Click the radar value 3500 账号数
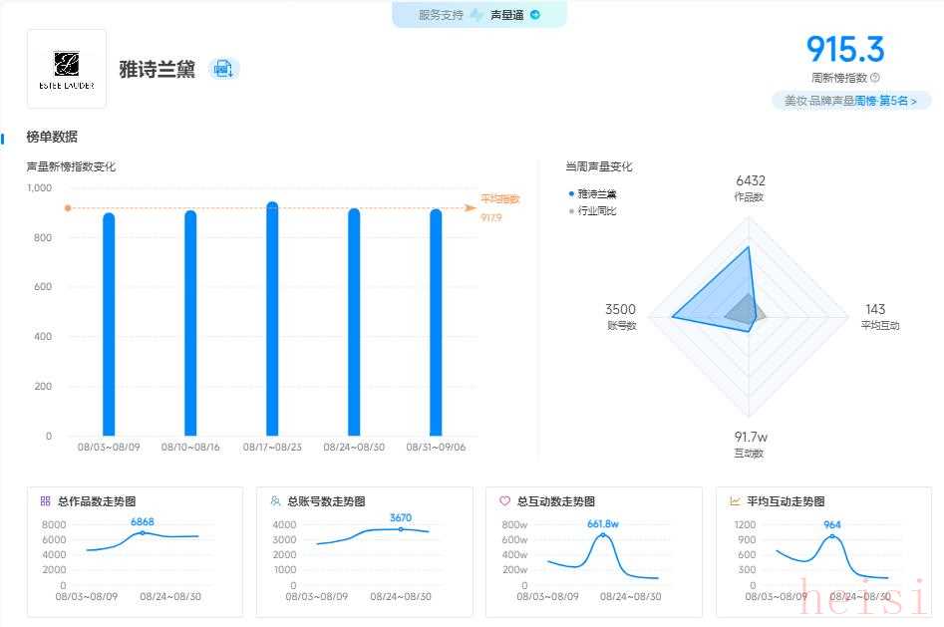The width and height of the screenshot is (944, 627). tap(621, 316)
